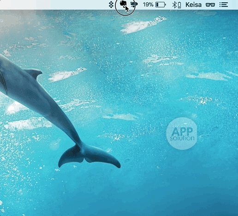
Task: Click the dolphin's dorsal fin
Action: pyautogui.click(x=34, y=73)
